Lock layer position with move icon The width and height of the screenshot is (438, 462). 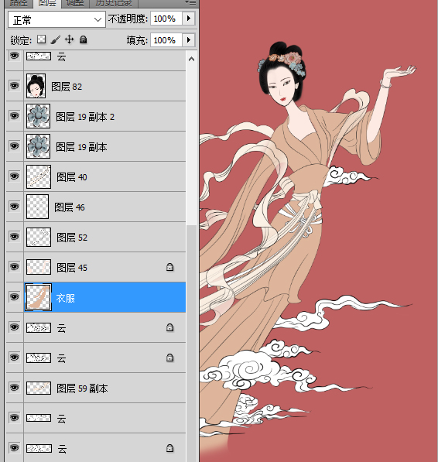coord(69,39)
